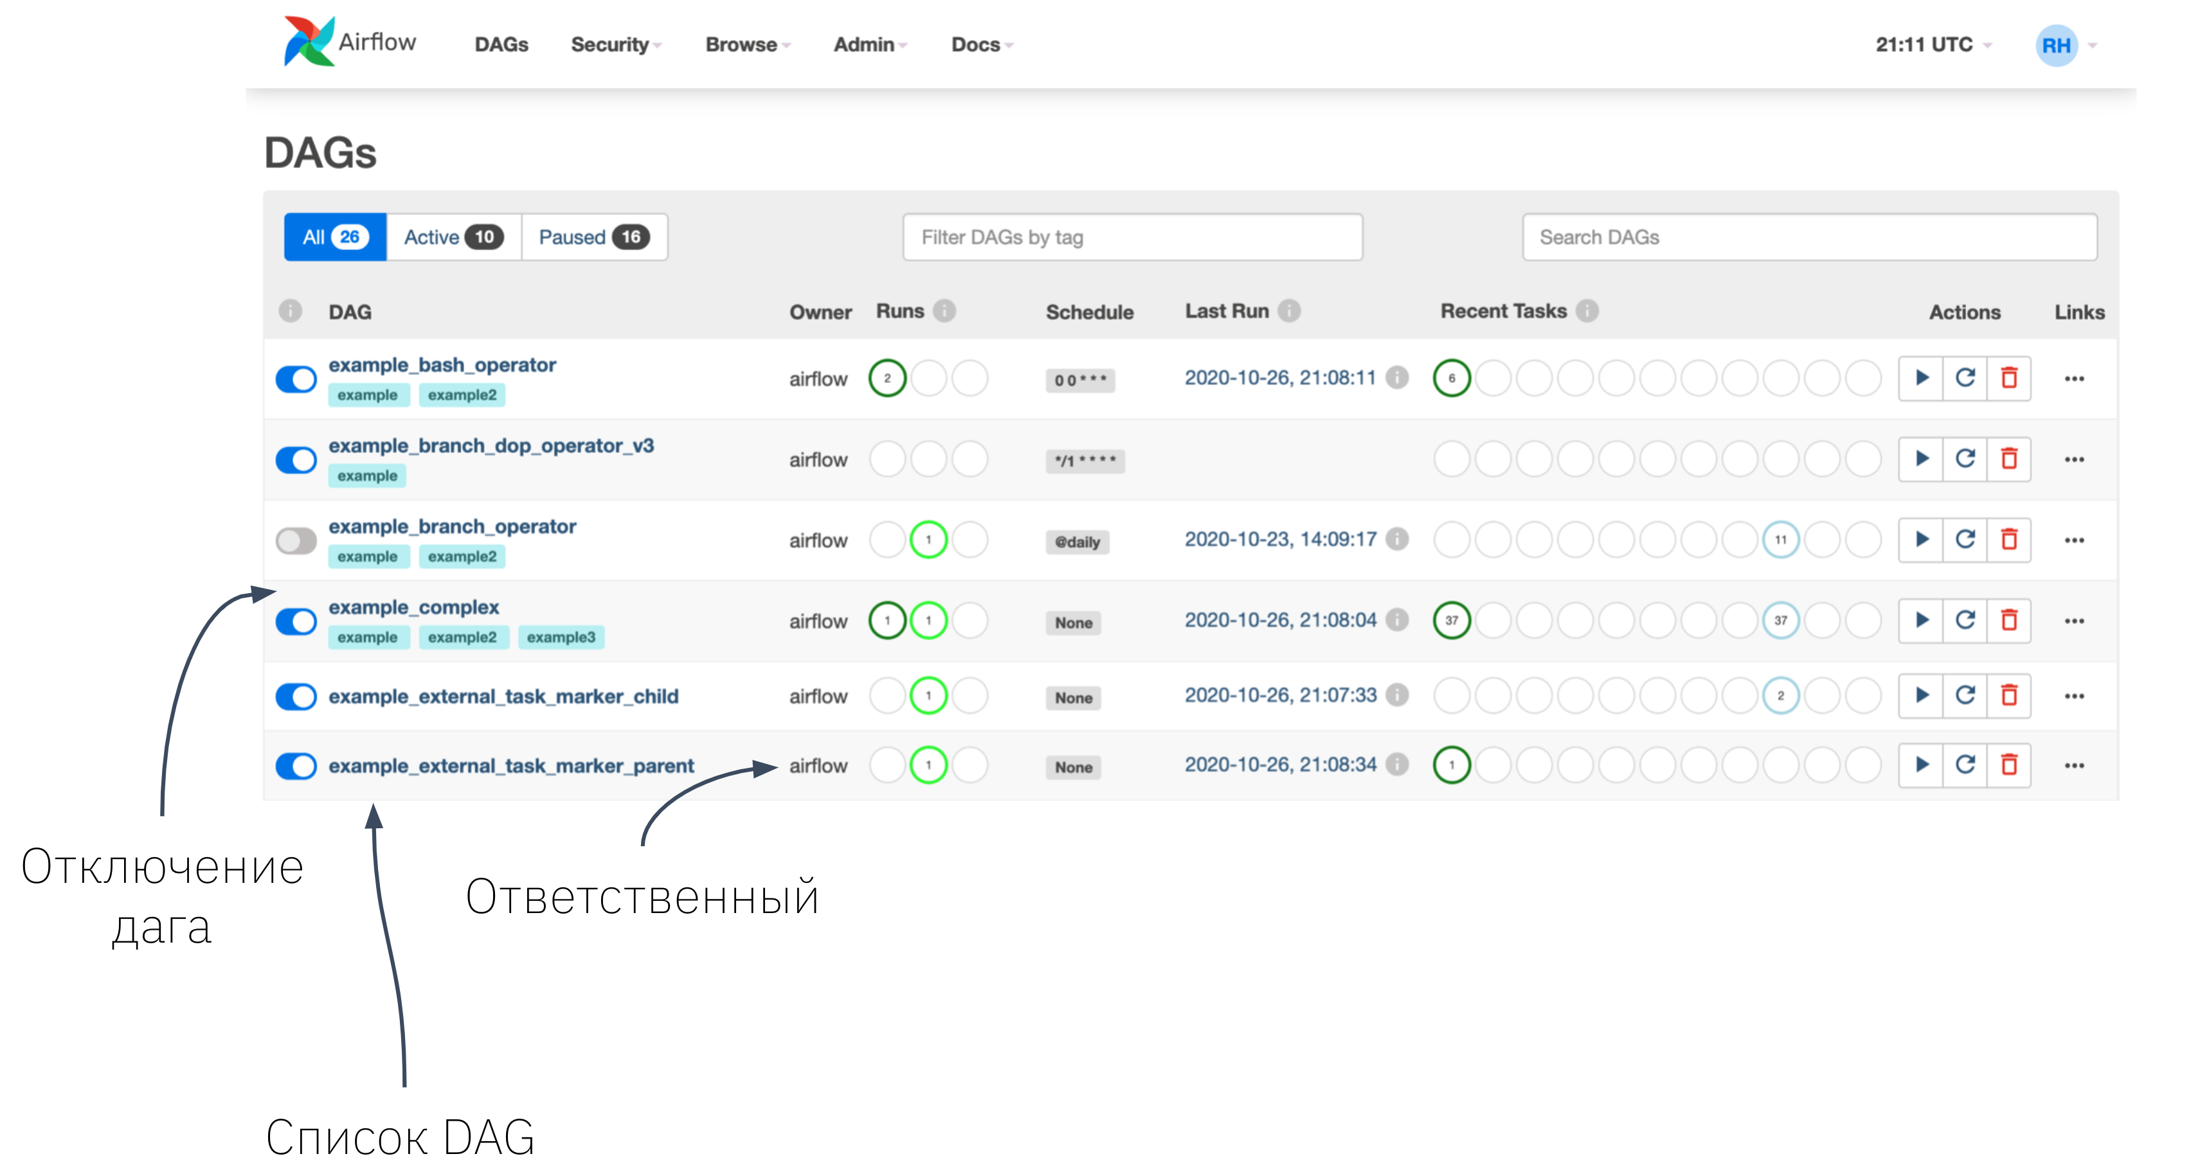Viewport: 2191px width, 1172px height.
Task: Click the Search DAGs field
Action: coord(1809,237)
